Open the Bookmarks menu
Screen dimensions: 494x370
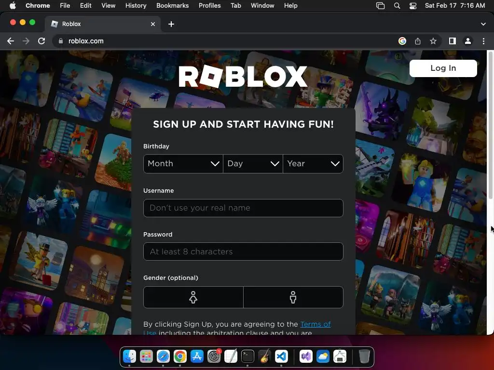pyautogui.click(x=172, y=5)
